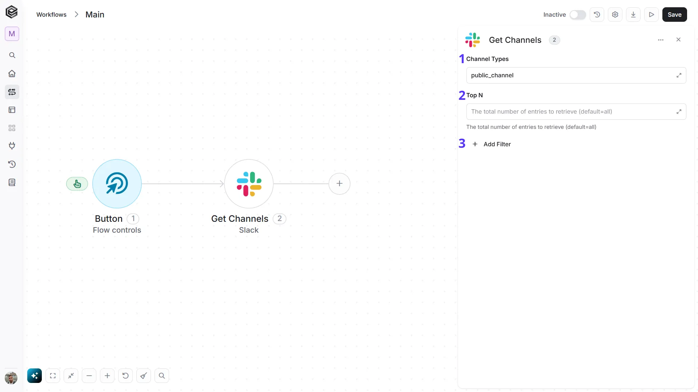Open the connections plug sidebar icon
The height and width of the screenshot is (392, 698).
pos(12,146)
